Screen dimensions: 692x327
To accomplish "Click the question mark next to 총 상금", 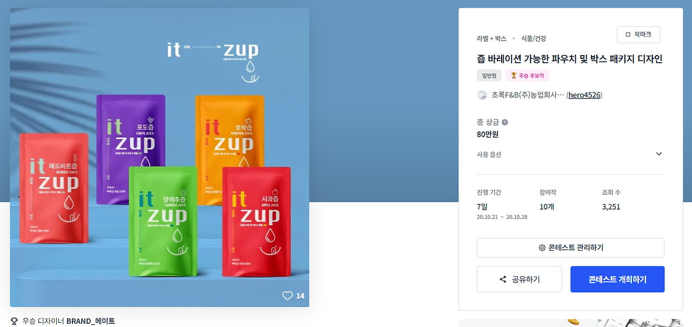I will click(505, 122).
